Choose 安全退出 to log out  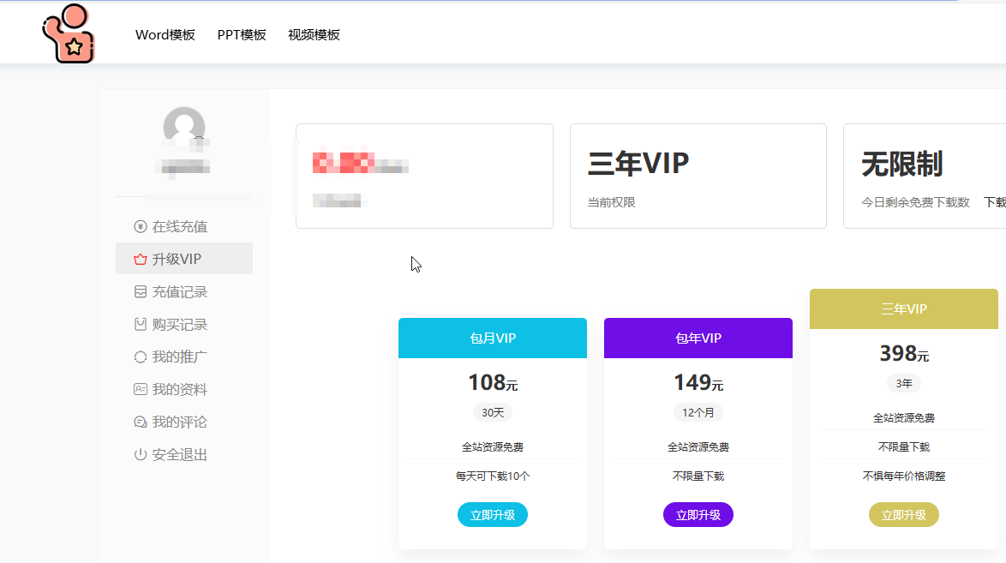click(x=184, y=455)
